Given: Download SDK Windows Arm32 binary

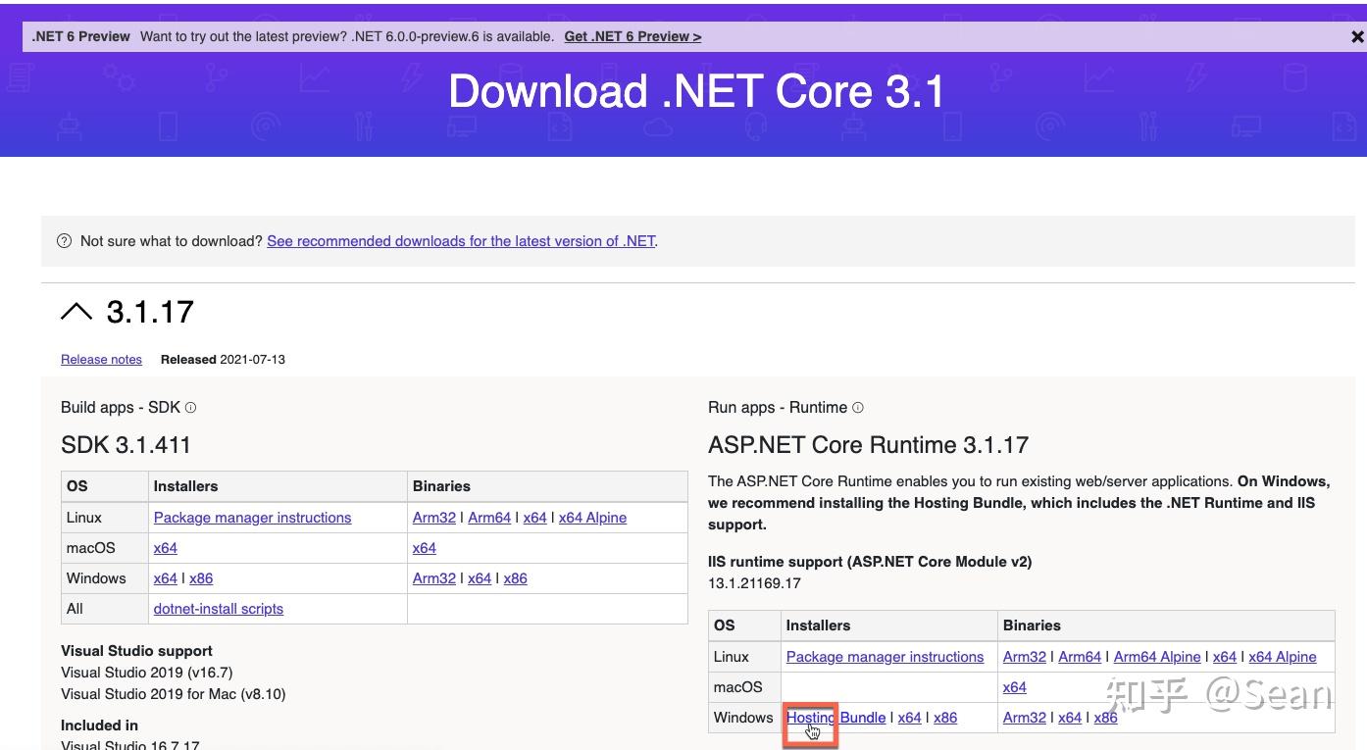Looking at the screenshot, I should (434, 578).
